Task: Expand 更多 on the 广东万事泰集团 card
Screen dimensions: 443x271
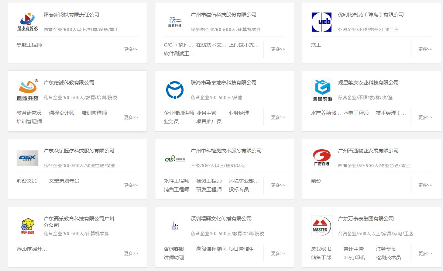Action: (x=424, y=253)
